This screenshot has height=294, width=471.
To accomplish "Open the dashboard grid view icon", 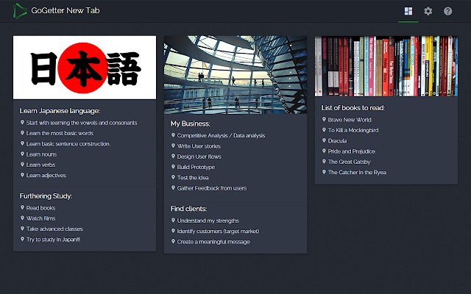I will pyautogui.click(x=408, y=11).
